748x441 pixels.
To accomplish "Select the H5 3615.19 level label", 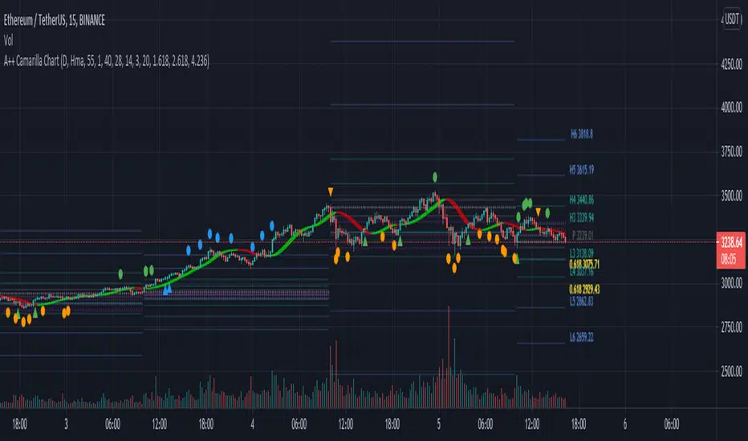I will pyautogui.click(x=582, y=170).
